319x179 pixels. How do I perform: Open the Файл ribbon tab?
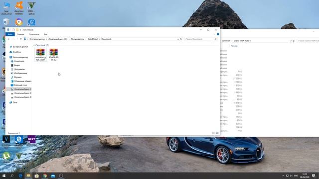[10, 34]
